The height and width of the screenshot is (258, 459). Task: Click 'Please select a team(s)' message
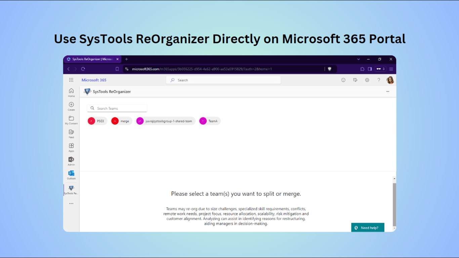(236, 193)
